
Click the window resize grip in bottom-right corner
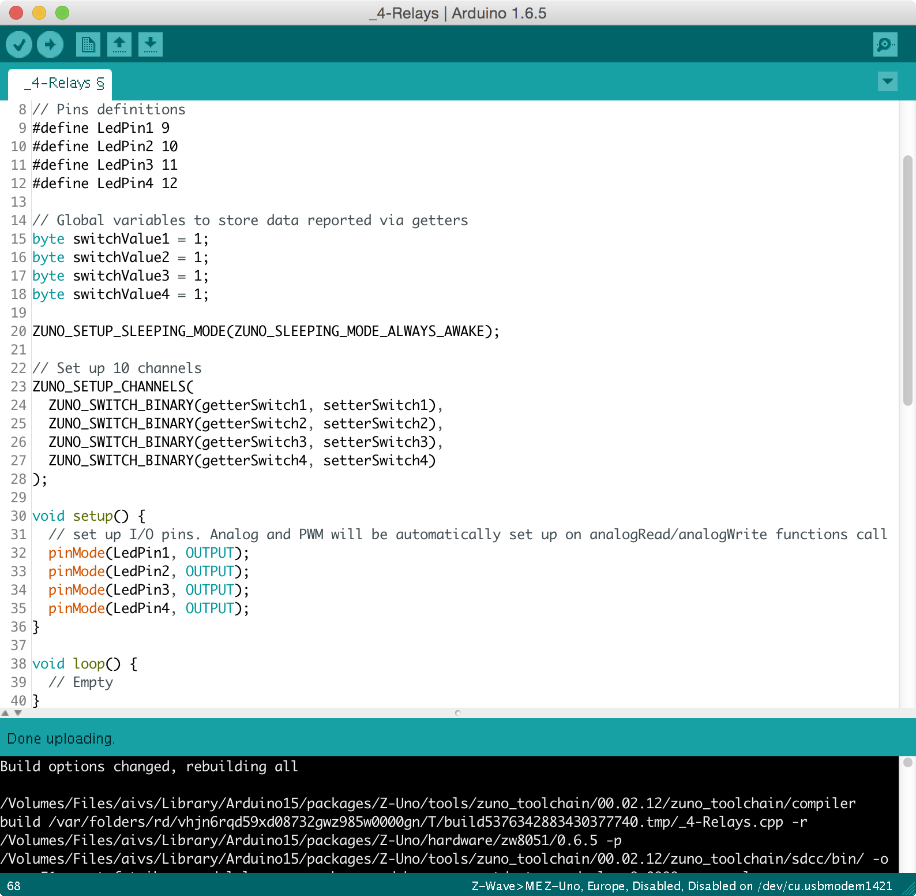click(909, 888)
